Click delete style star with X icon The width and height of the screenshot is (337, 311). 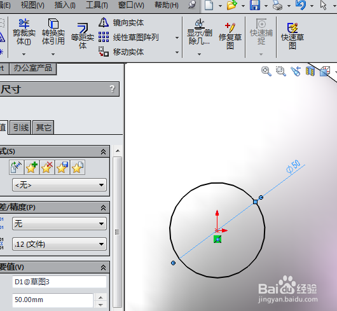click(47, 167)
